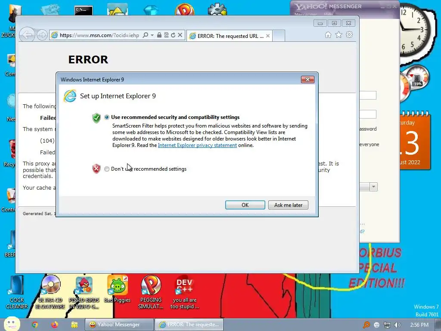Click the search magnifier in address bar

(x=146, y=35)
